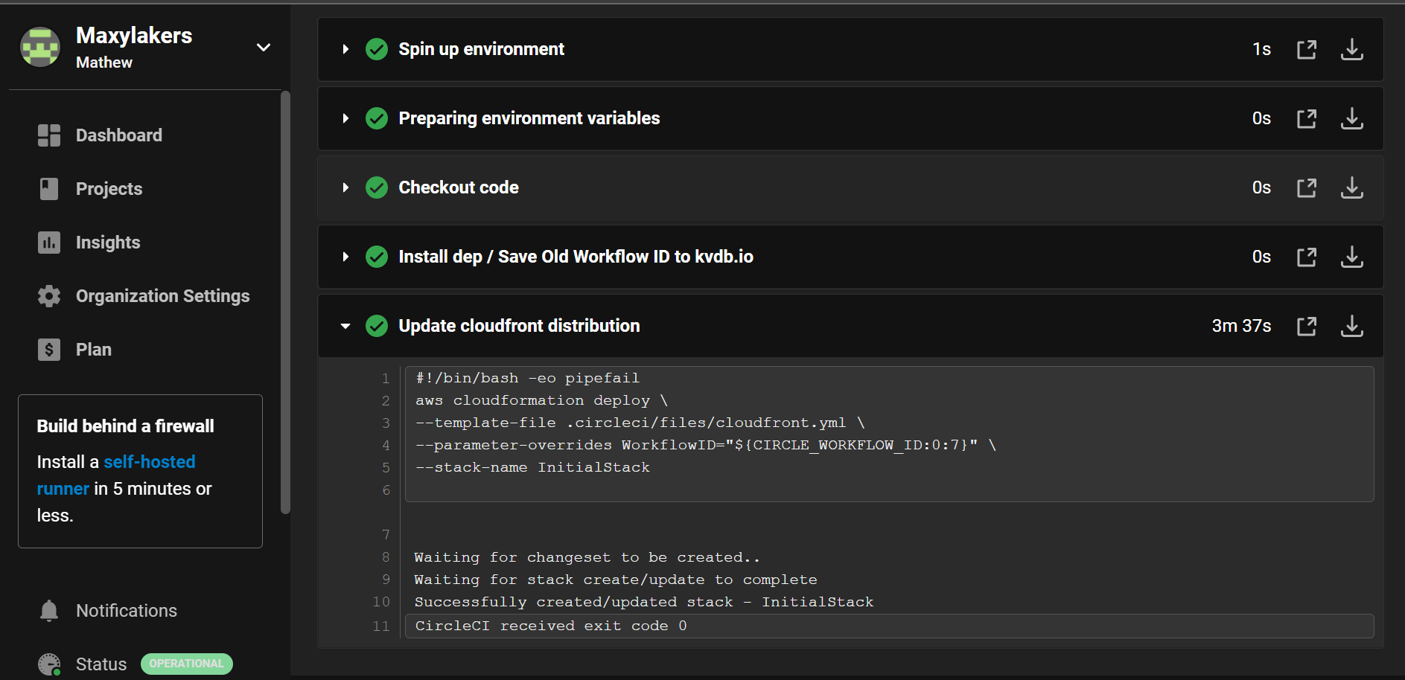Image resolution: width=1405 pixels, height=680 pixels.
Task: Expand the Spin up environment step
Action: click(345, 49)
